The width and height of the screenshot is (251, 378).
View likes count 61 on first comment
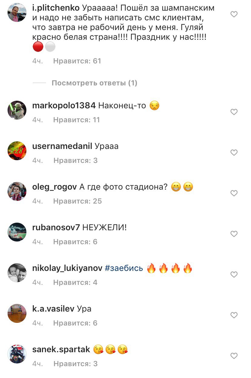tap(77, 61)
